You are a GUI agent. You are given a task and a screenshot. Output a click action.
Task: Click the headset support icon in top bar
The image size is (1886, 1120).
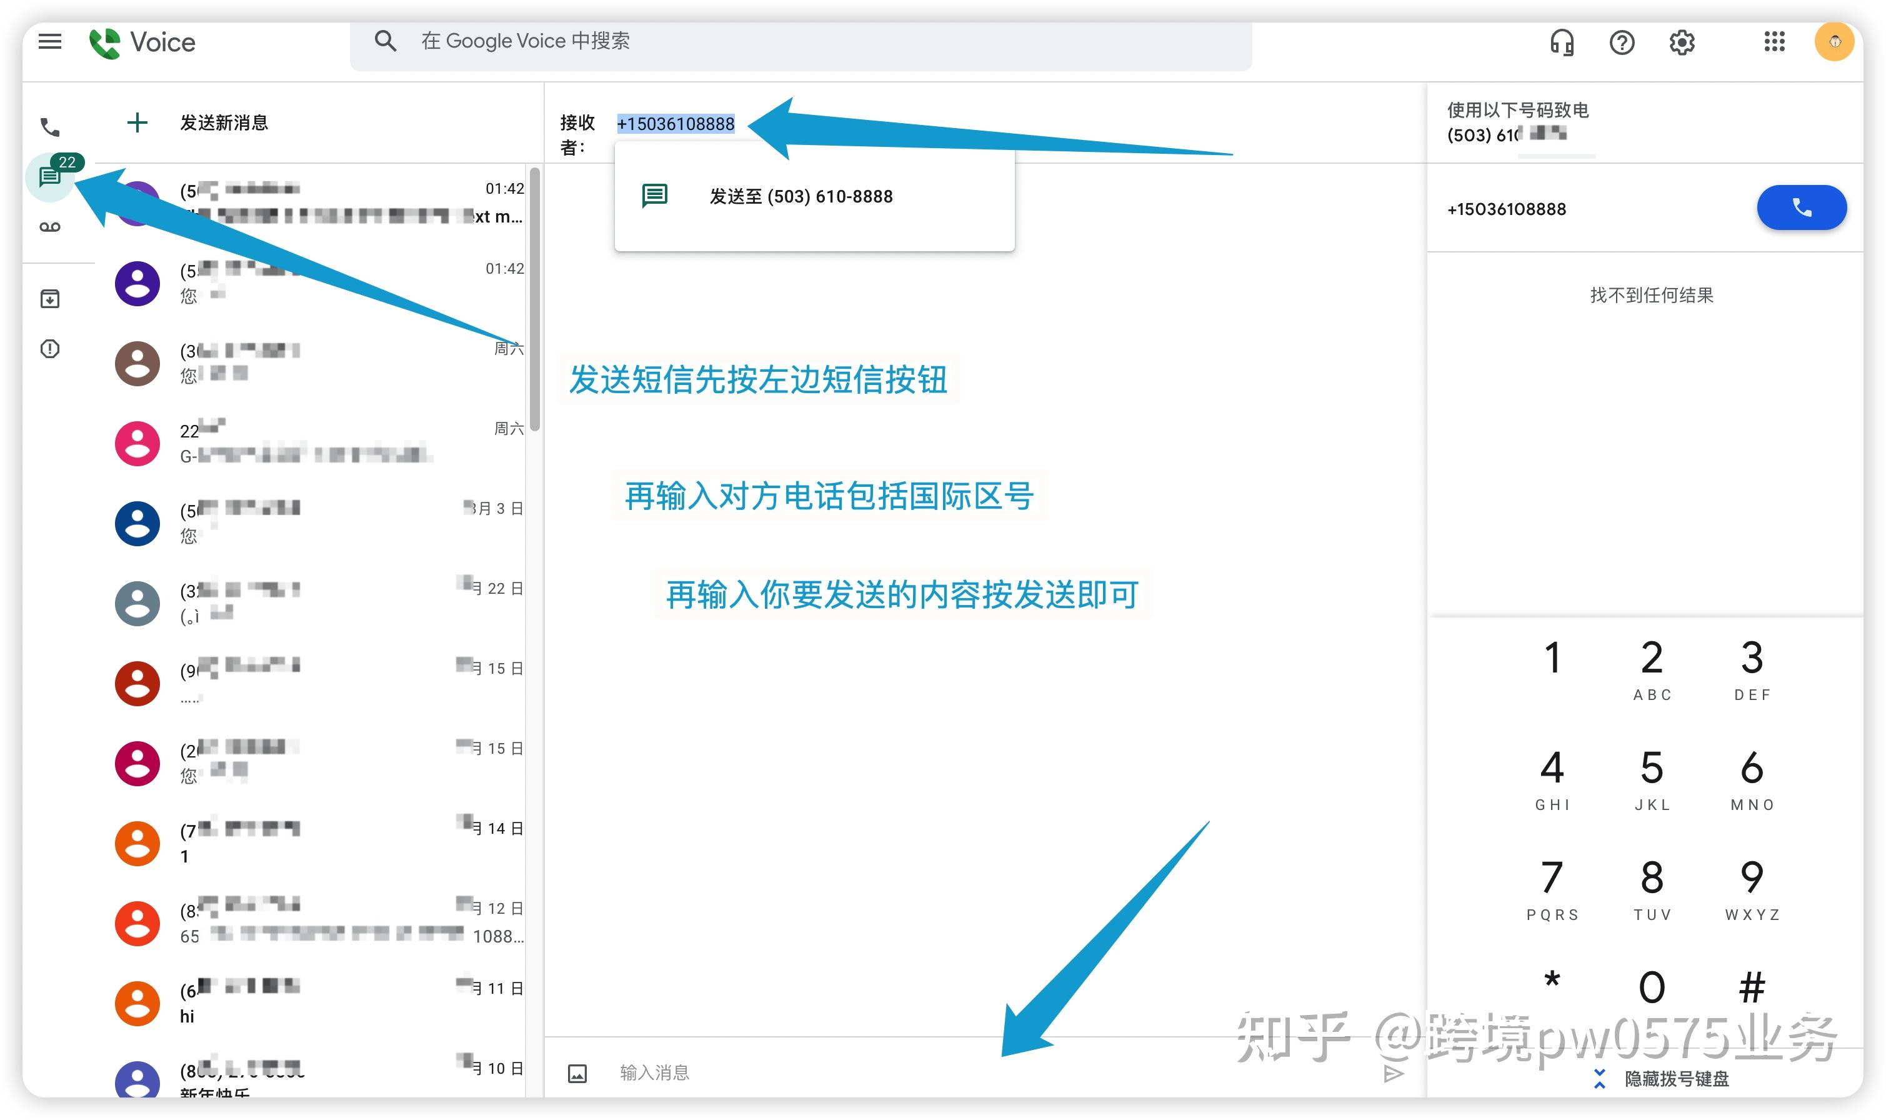pyautogui.click(x=1561, y=42)
